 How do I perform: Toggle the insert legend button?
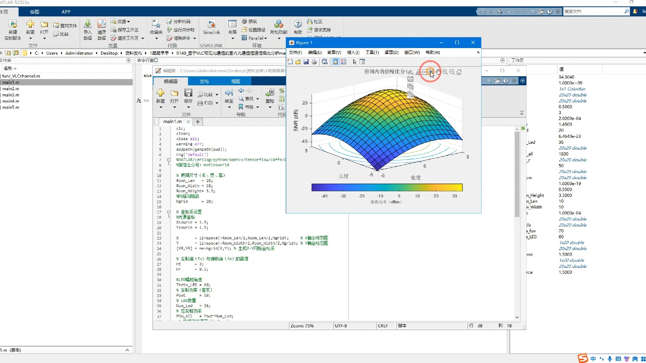tap(344, 62)
